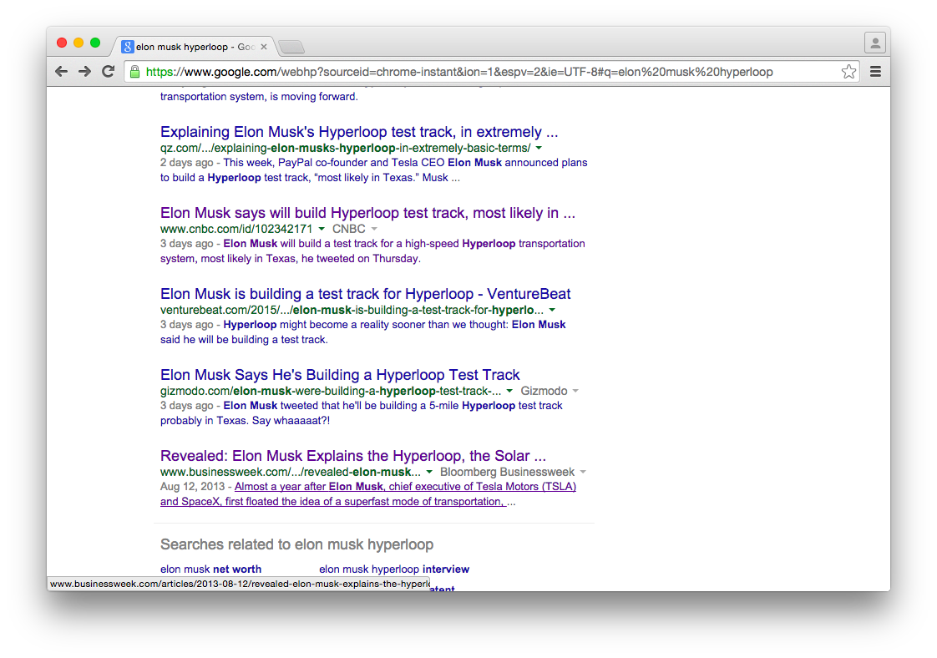Click the 'transportation system, is moving forward.' snippet
The height and width of the screenshot is (658, 937).
[259, 96]
